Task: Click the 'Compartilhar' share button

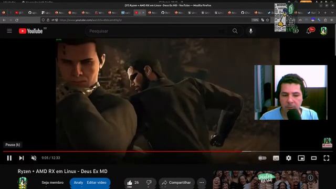Action: (x=176, y=183)
